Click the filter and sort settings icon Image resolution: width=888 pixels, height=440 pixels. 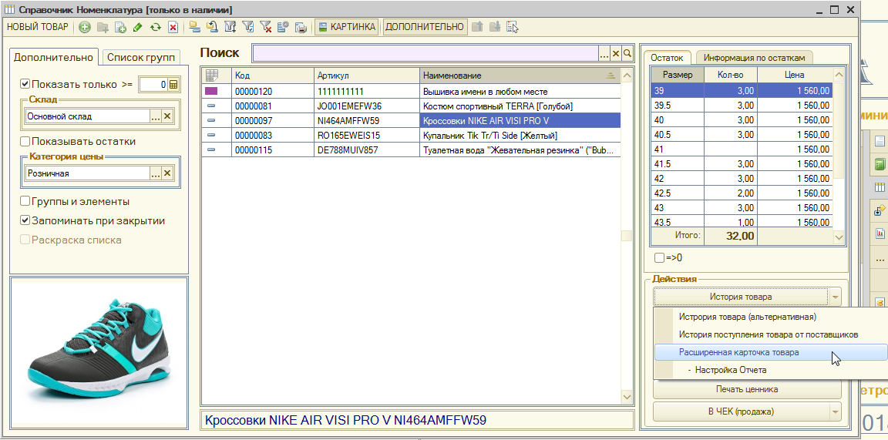230,27
